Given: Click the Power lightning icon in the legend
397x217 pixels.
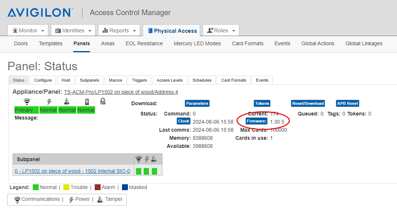Looking at the screenshot, I should [71, 199].
